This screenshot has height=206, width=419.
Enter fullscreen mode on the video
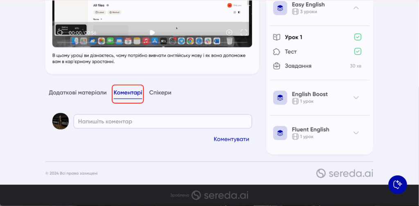[x=244, y=32]
